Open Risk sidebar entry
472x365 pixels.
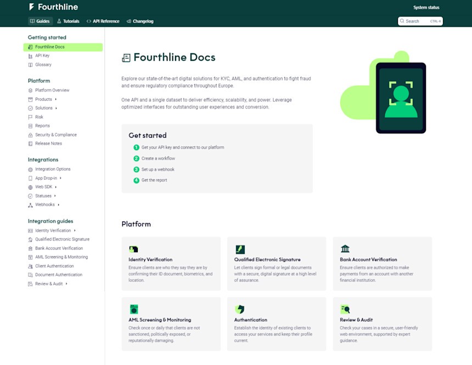[x=39, y=117]
